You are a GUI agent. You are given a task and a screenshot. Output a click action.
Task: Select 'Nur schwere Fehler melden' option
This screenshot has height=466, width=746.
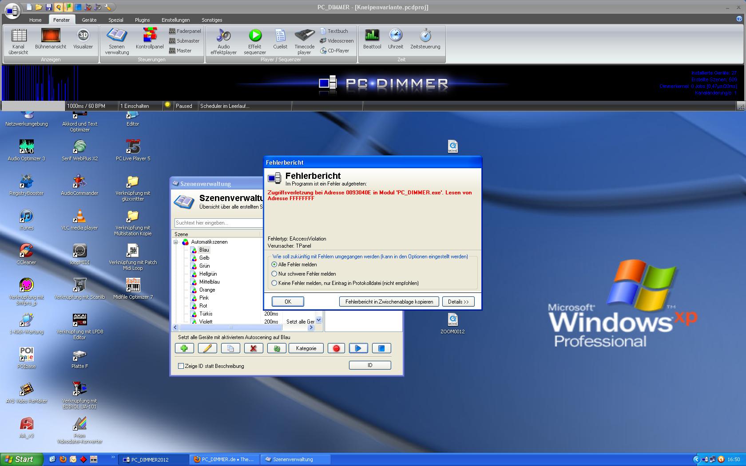[274, 274]
